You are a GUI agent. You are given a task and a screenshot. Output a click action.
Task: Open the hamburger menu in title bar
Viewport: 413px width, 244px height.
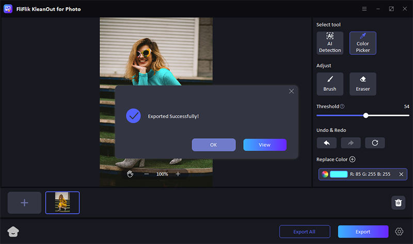364,9
